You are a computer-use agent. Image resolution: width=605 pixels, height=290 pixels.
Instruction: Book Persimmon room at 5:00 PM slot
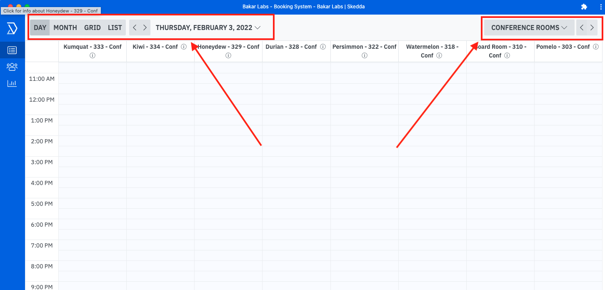click(x=365, y=203)
